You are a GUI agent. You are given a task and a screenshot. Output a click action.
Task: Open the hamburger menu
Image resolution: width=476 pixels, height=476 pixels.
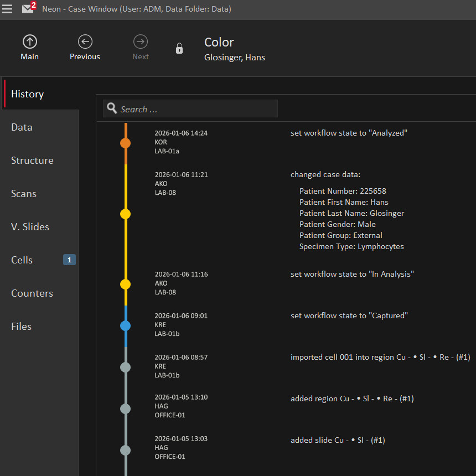pyautogui.click(x=7, y=9)
